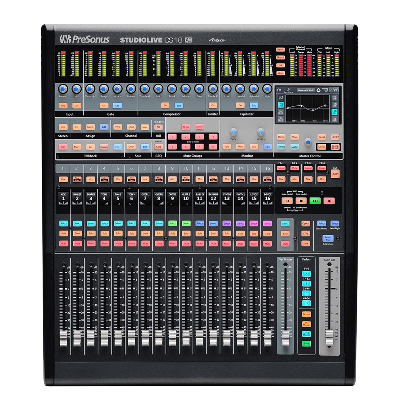This screenshot has width=397, height=397.
Task: Set the meters to Input mode
Action: 280,50
